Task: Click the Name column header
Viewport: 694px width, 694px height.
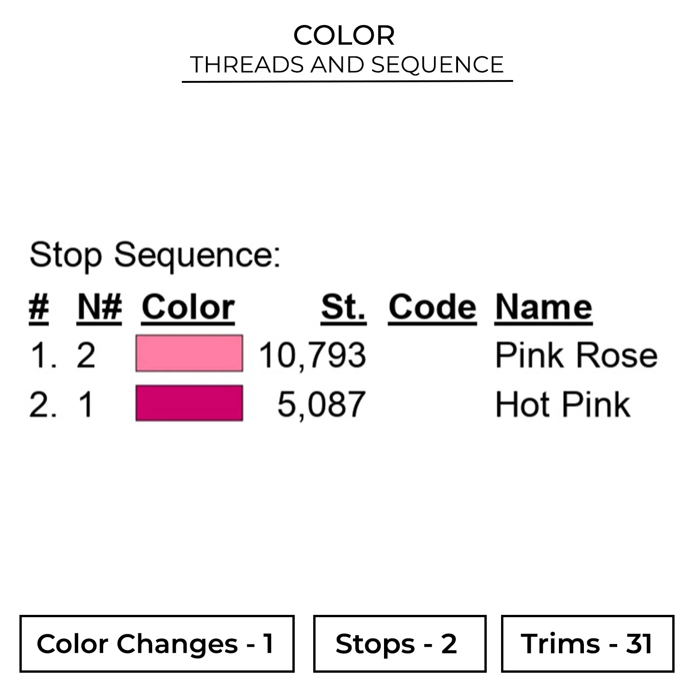Action: [x=543, y=307]
